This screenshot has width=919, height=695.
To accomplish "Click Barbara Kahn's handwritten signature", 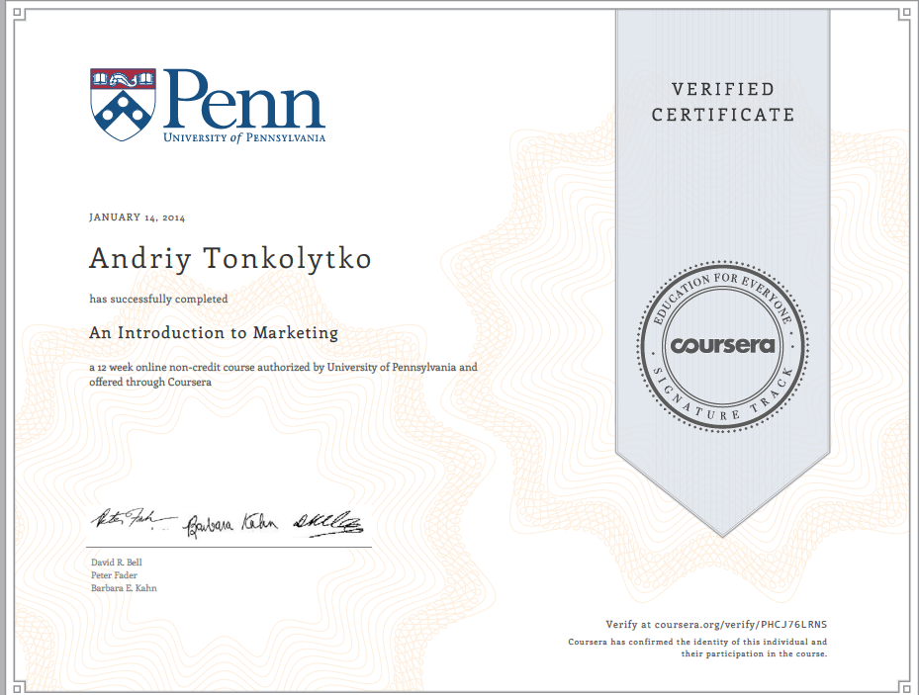I will [230, 523].
